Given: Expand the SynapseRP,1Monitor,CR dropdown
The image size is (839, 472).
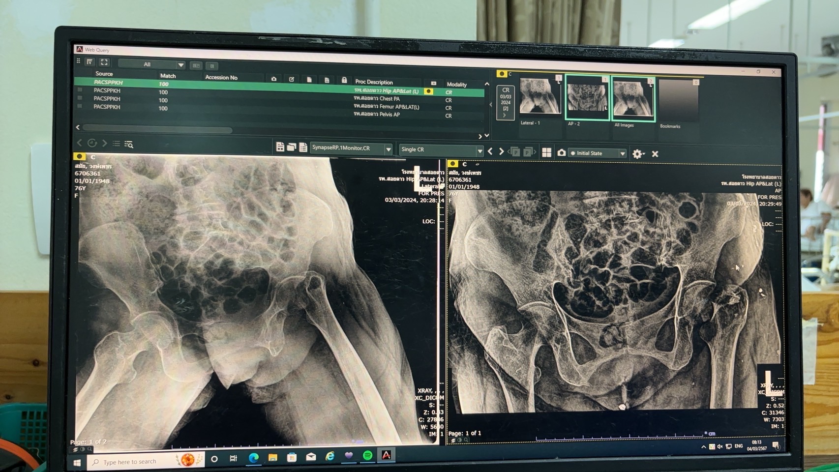Looking at the screenshot, I should (388, 148).
